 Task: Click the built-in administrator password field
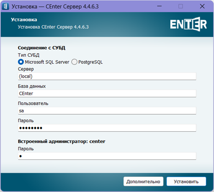[107, 156]
